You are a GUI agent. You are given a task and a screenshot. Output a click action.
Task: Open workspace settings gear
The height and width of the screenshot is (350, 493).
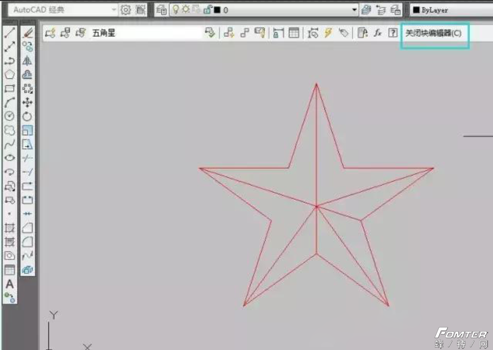click(125, 10)
